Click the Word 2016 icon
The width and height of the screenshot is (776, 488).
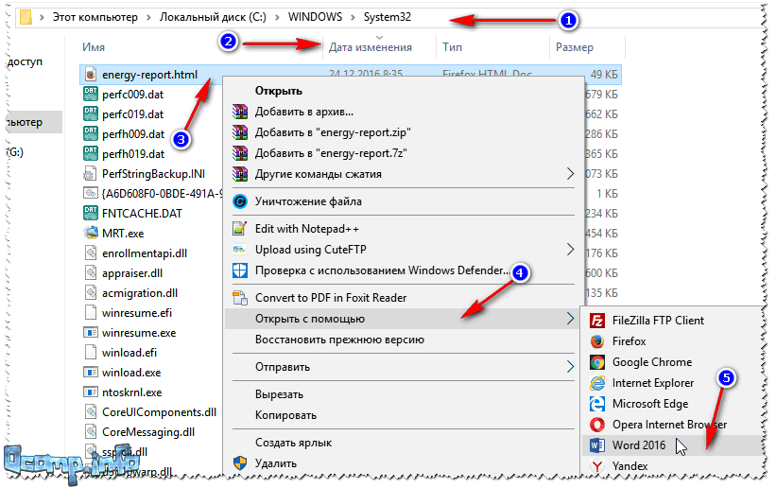pyautogui.click(x=596, y=445)
